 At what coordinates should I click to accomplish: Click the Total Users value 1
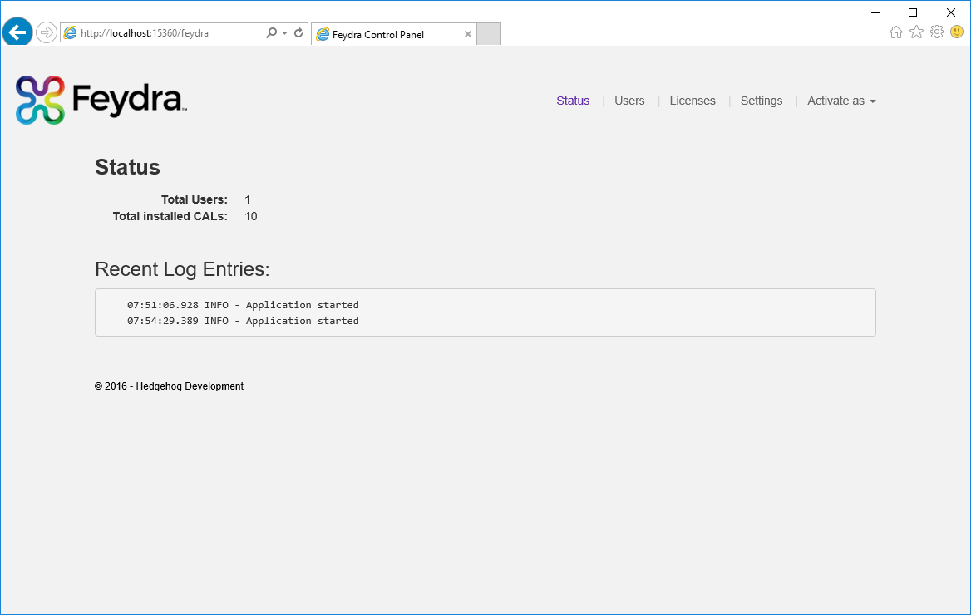tap(248, 199)
